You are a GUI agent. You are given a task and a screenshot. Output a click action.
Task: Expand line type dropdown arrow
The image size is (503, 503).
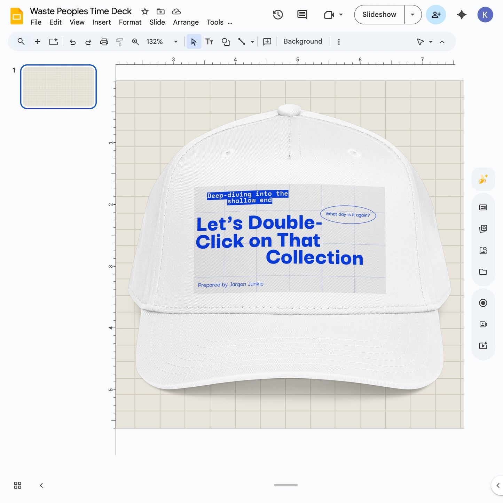point(252,42)
